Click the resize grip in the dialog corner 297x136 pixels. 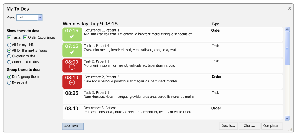pos(290,130)
